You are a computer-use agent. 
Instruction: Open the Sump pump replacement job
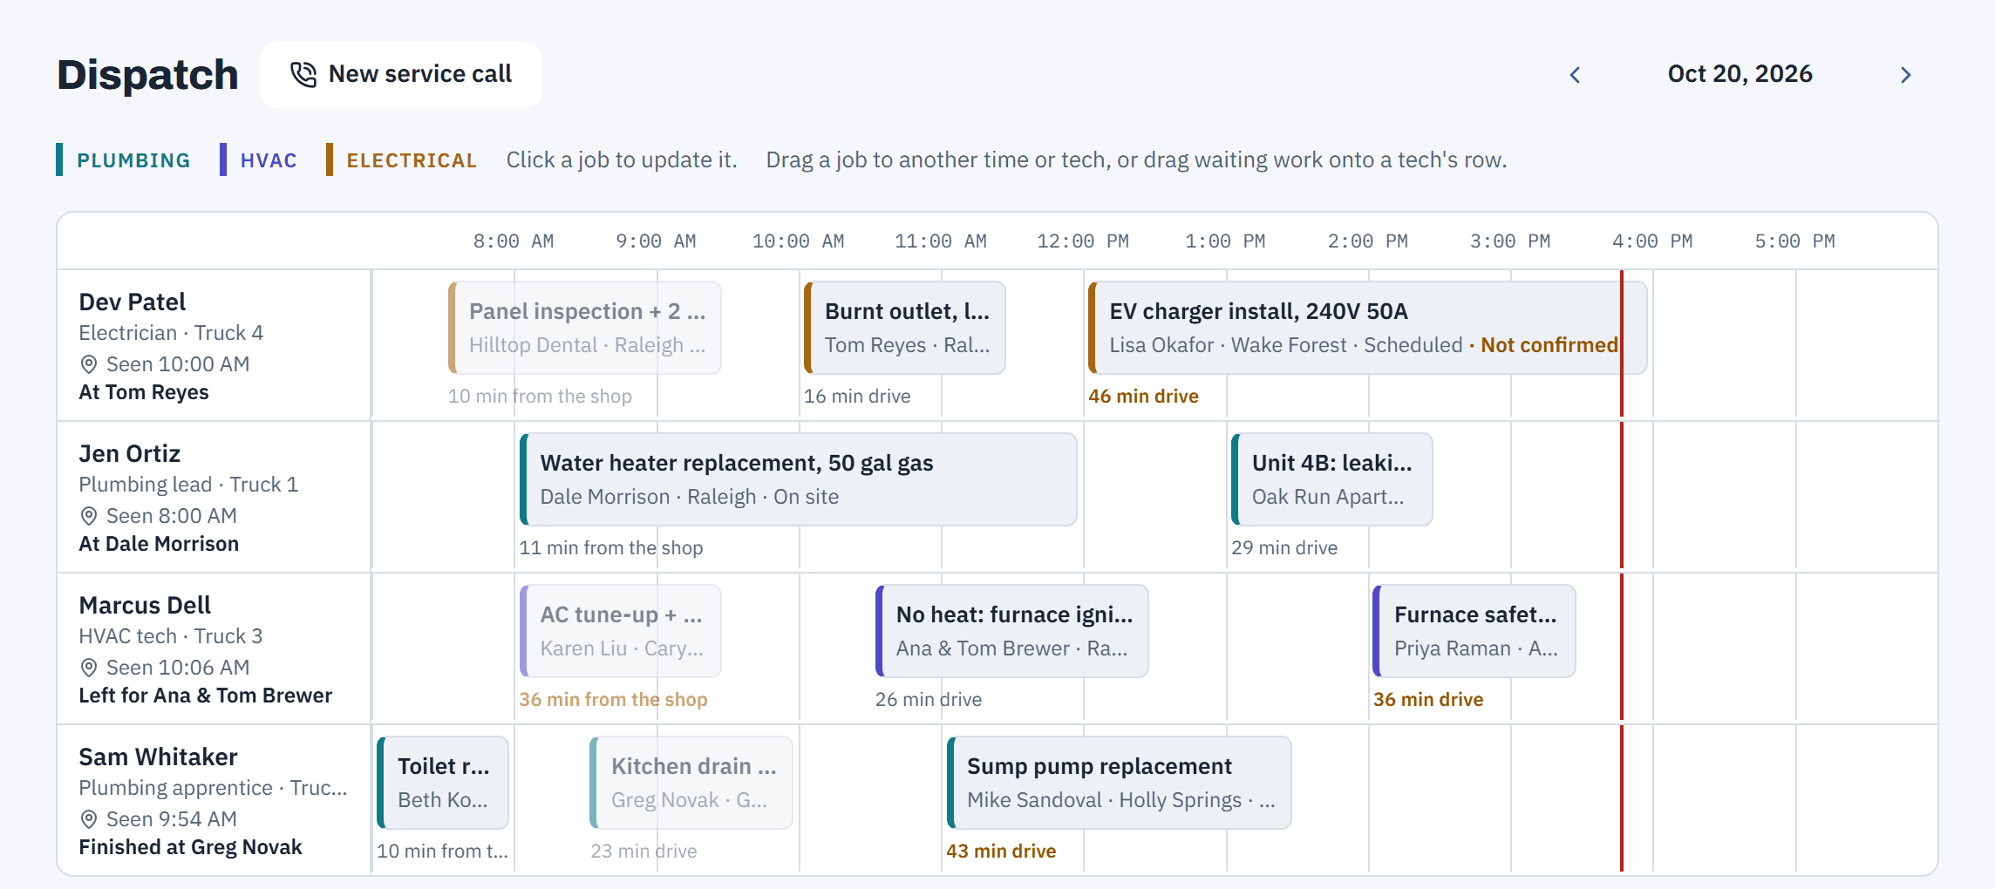pyautogui.click(x=1120, y=783)
